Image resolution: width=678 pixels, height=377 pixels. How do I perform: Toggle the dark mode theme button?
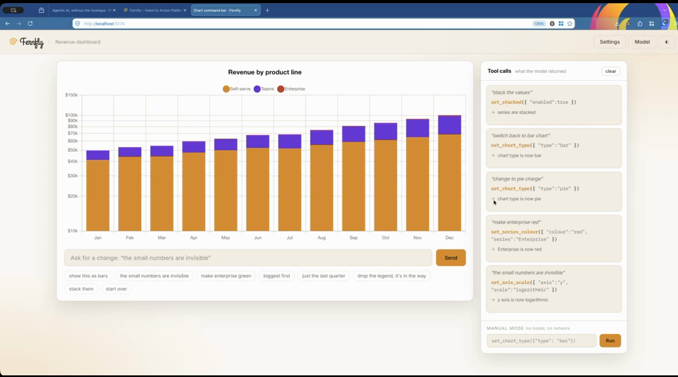click(667, 42)
